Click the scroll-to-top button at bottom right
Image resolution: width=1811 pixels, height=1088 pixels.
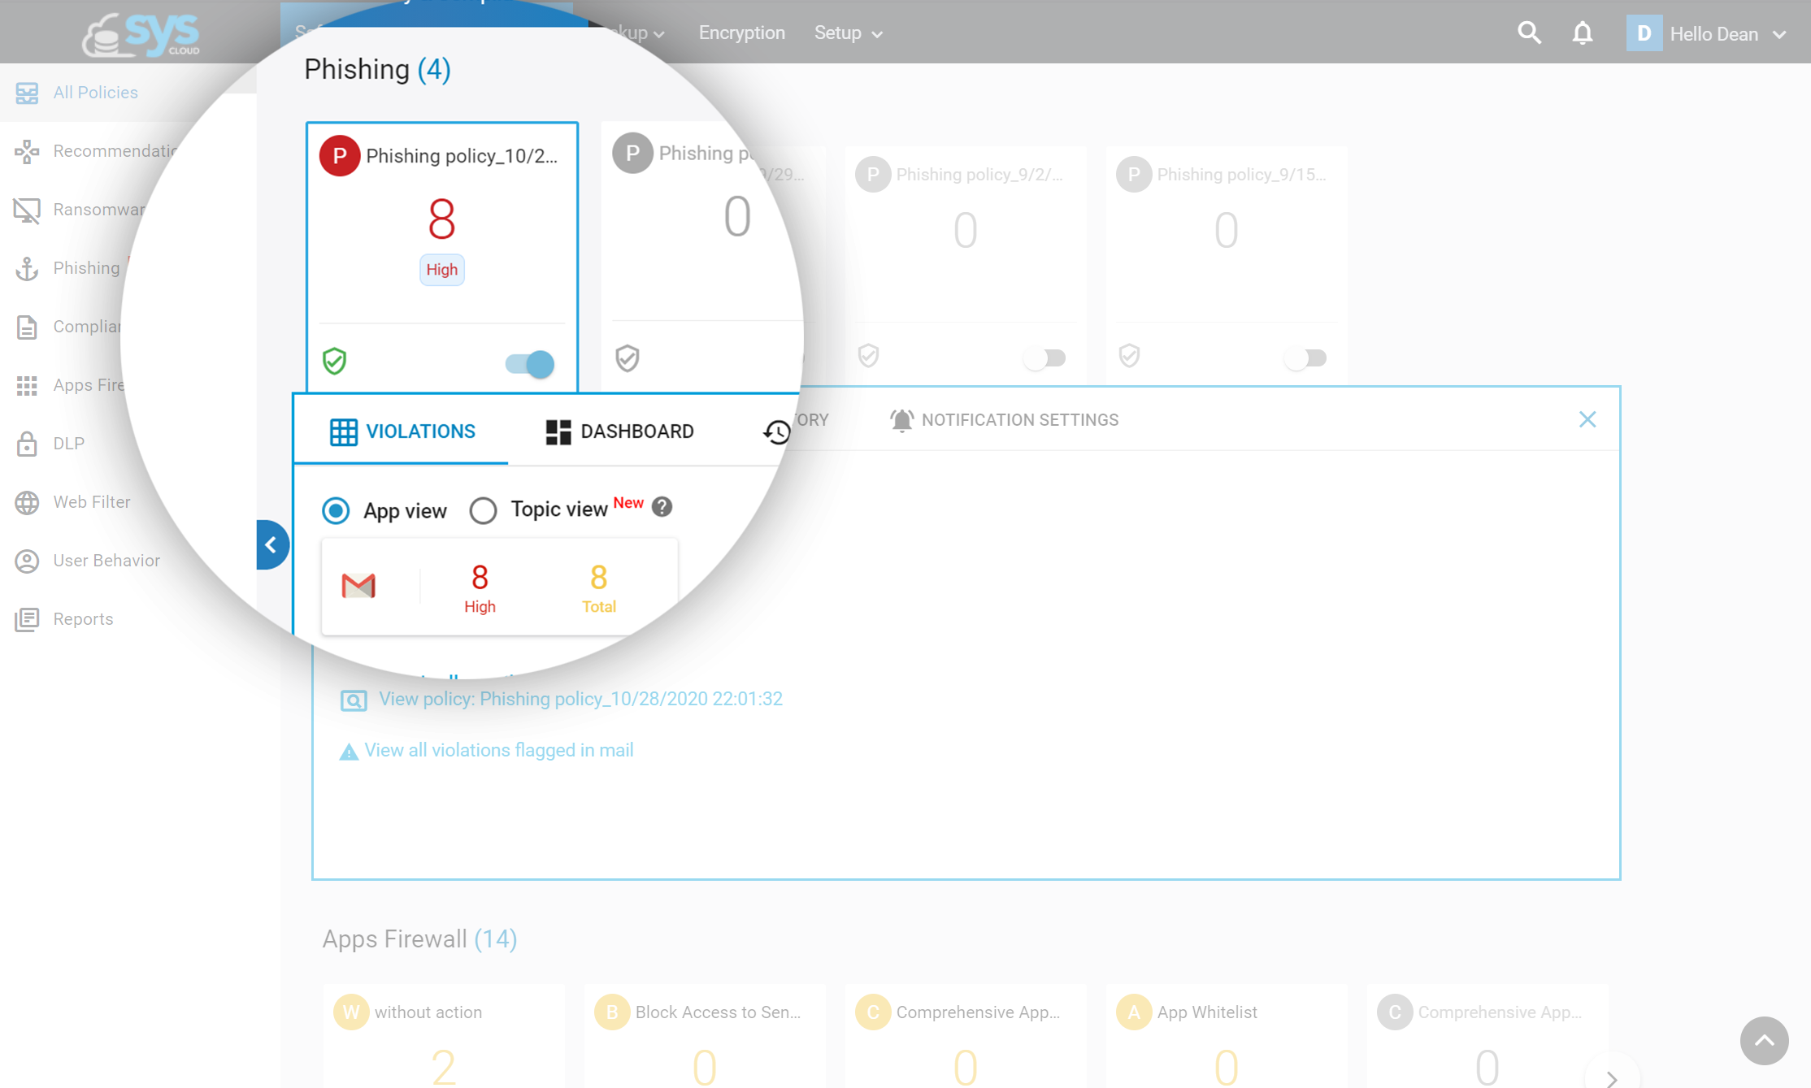coord(1764,1041)
